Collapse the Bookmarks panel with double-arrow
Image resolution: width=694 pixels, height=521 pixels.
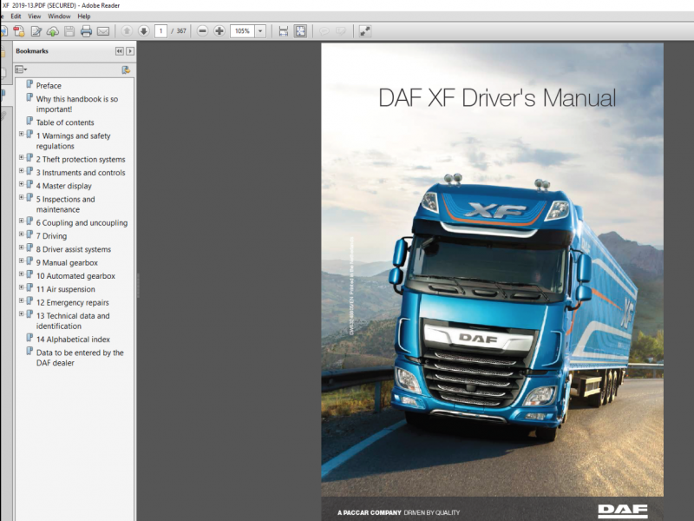pyautogui.click(x=120, y=51)
